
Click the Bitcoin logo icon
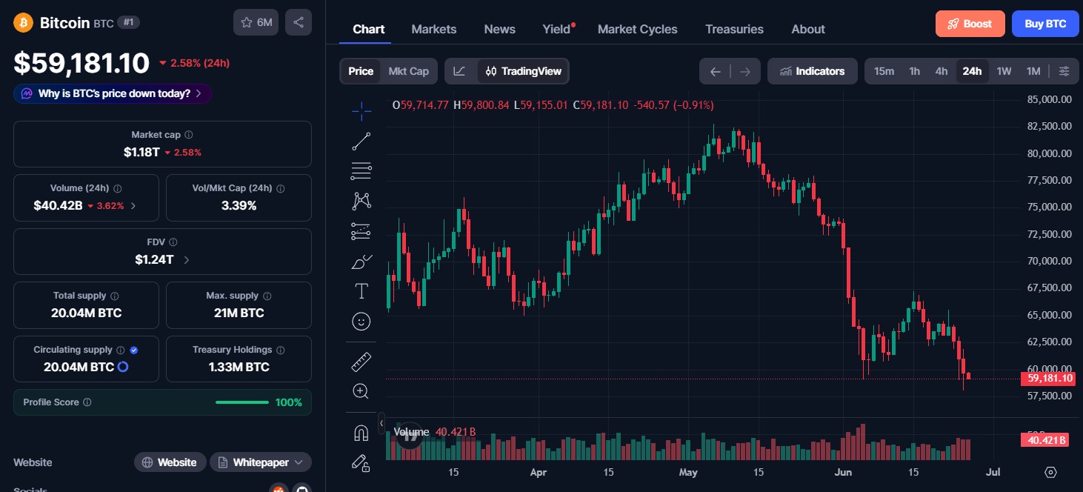[x=24, y=22]
